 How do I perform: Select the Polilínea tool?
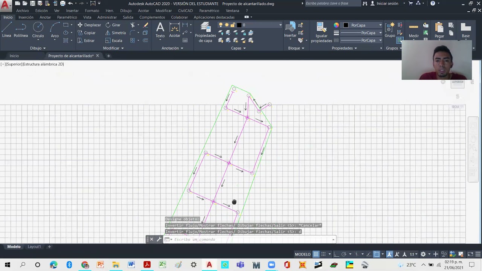(x=21, y=30)
